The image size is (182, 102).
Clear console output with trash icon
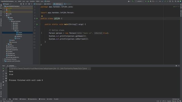click(x=6, y=80)
